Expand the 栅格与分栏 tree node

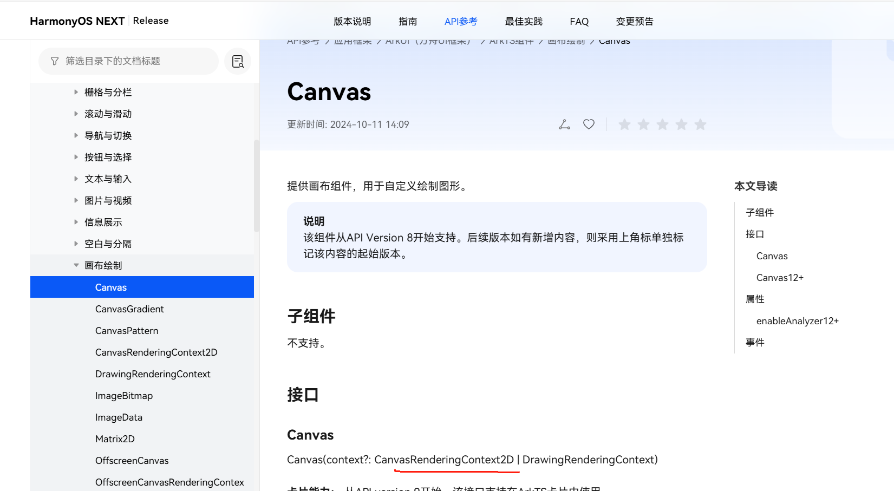(76, 92)
